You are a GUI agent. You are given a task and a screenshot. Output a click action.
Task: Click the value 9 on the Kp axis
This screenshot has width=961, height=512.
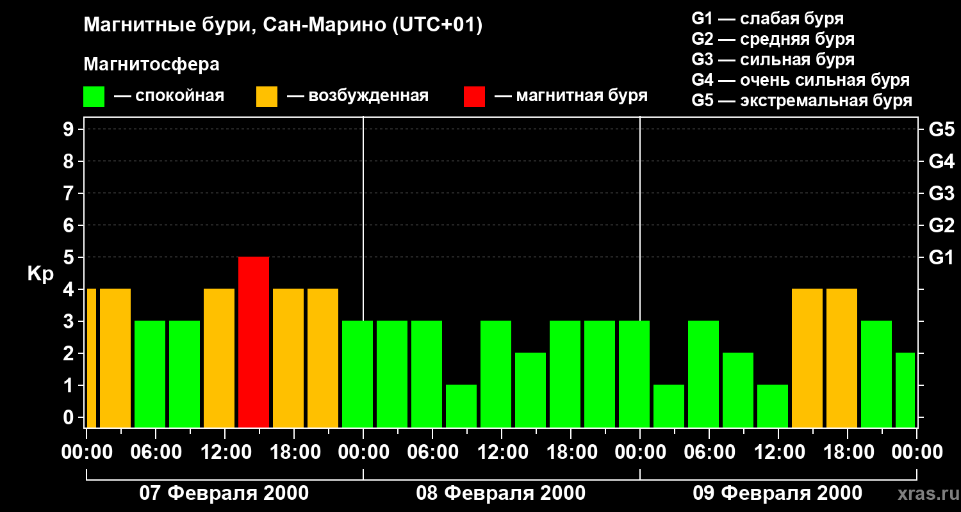pyautogui.click(x=70, y=129)
